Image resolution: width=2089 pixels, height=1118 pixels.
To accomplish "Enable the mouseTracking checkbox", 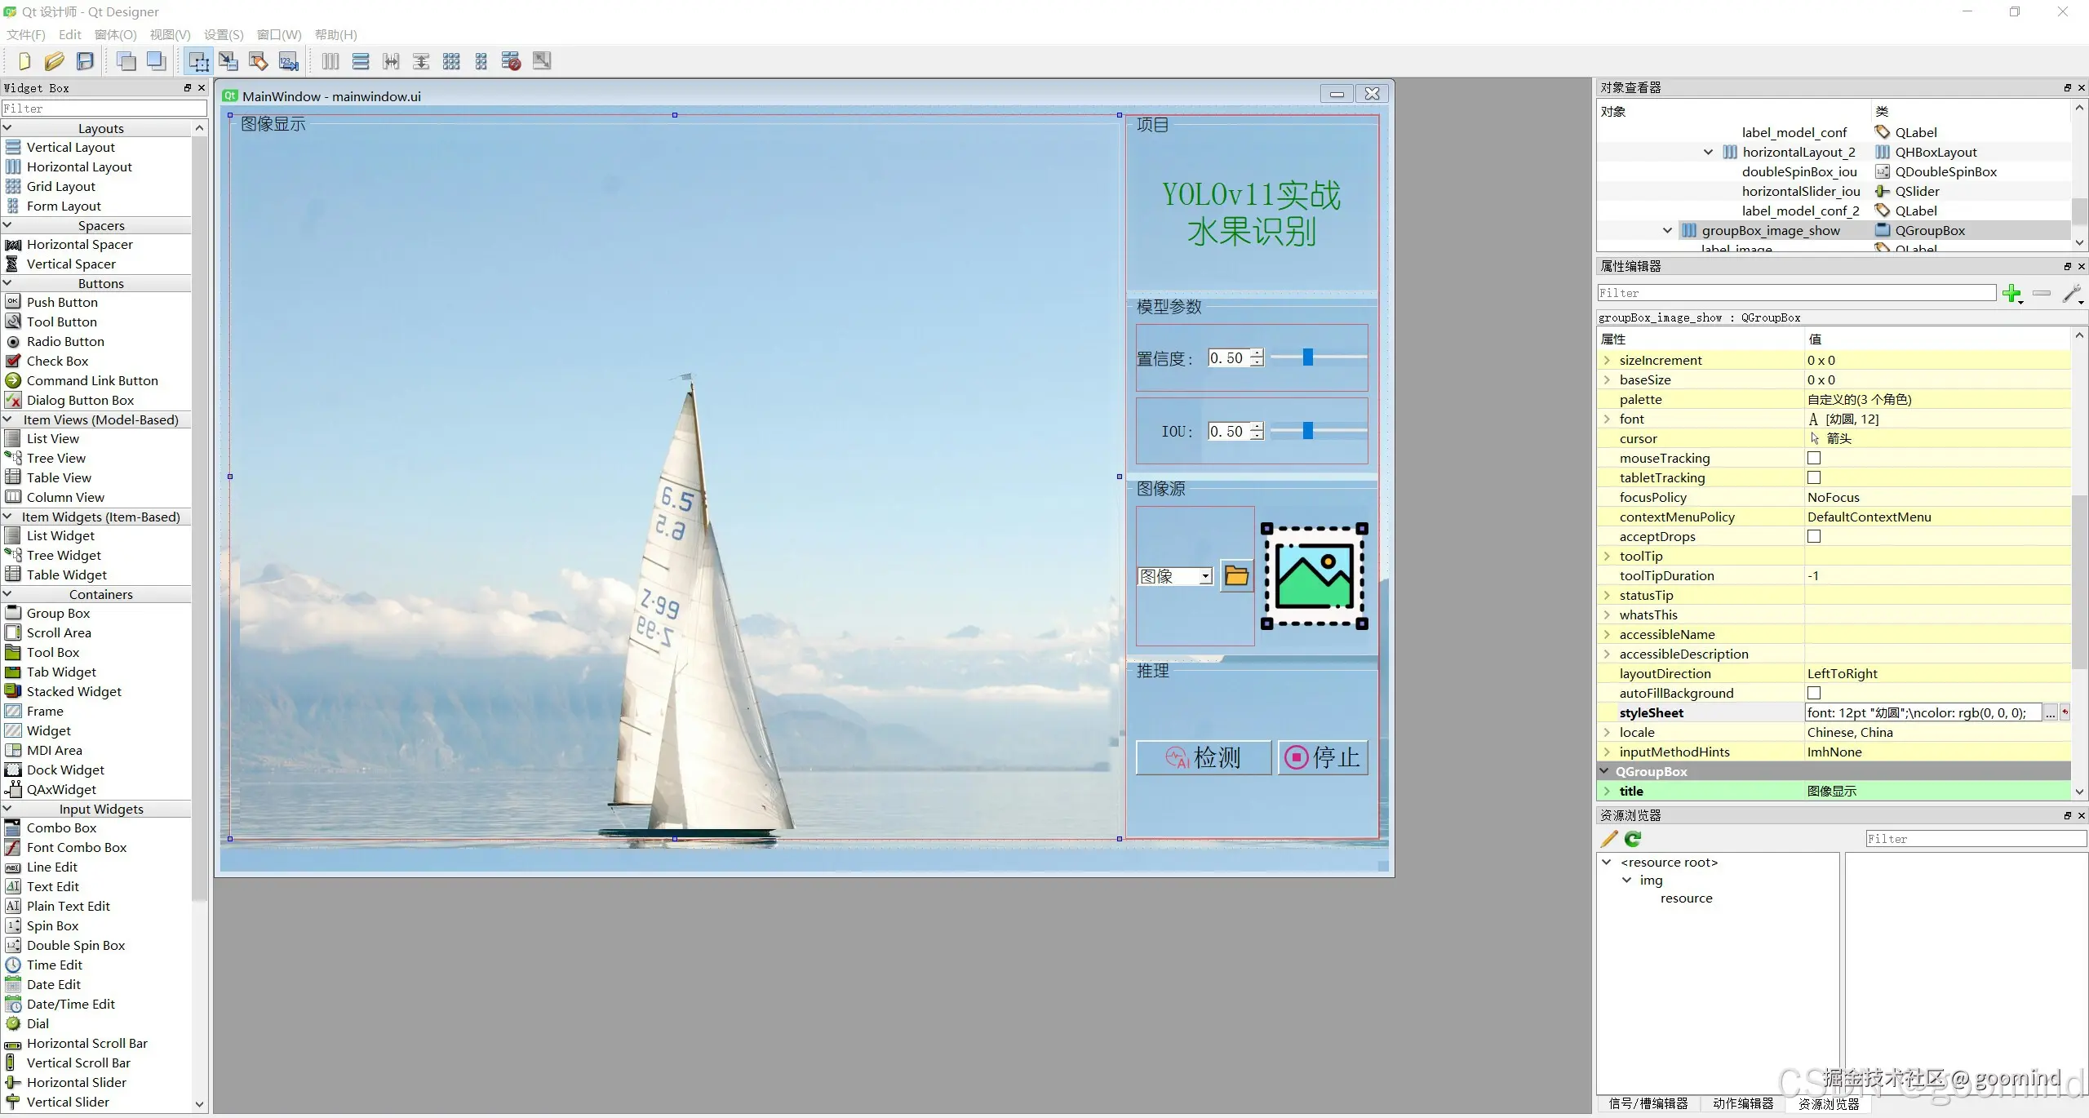I will coord(1814,459).
